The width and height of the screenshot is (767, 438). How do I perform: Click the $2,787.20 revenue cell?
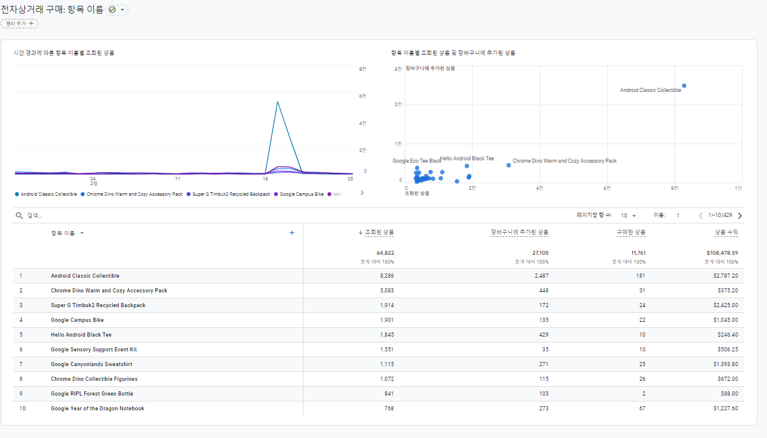click(726, 276)
